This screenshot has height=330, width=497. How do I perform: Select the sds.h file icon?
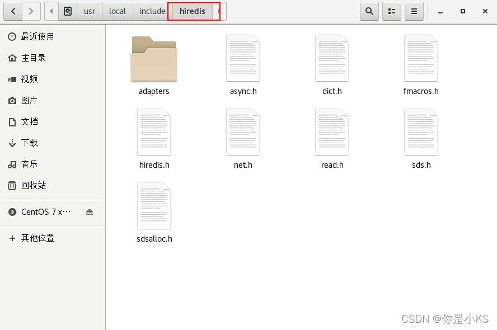(421, 132)
